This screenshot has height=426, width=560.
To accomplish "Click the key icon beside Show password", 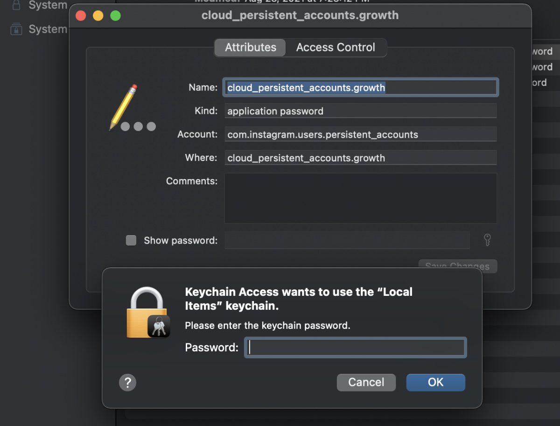I will point(487,240).
